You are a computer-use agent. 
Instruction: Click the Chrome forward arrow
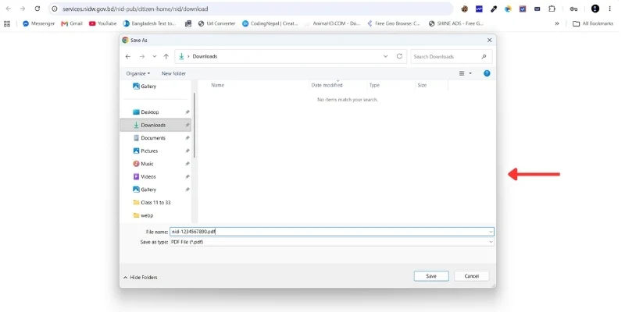(23, 9)
